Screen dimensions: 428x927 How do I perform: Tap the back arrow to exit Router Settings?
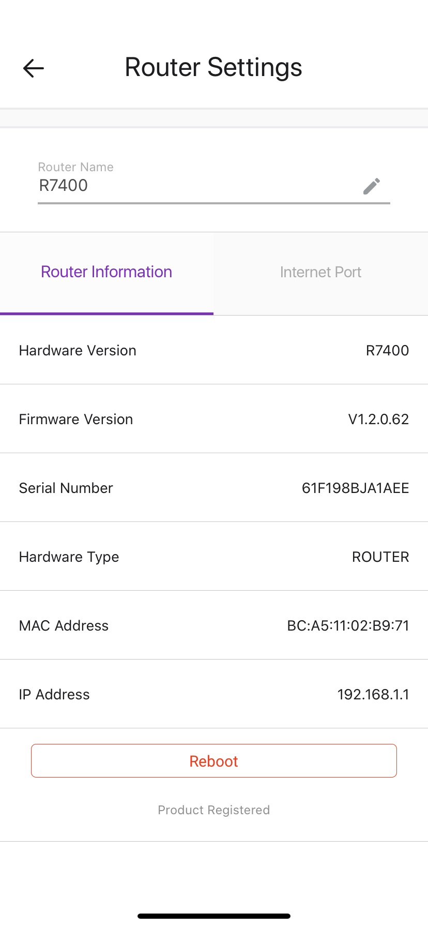pos(33,68)
